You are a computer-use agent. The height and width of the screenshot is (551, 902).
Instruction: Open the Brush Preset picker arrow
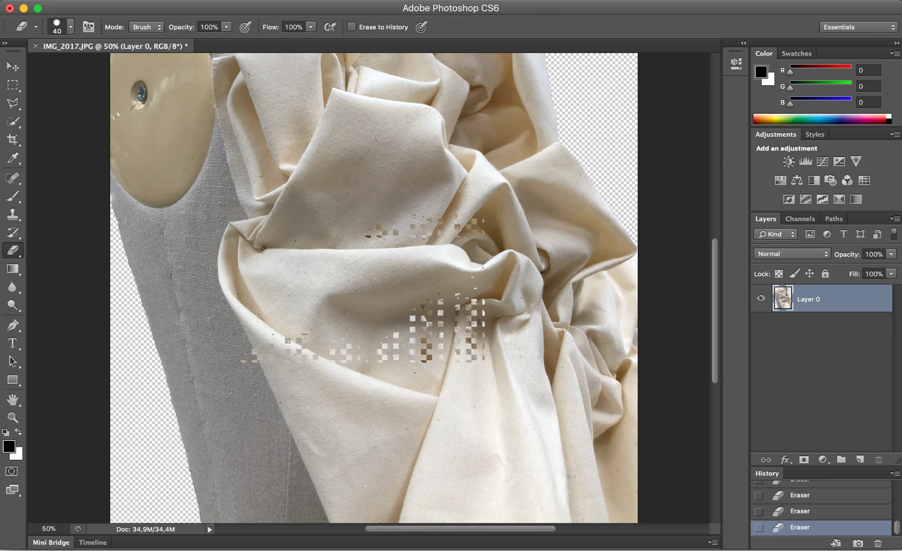pos(71,27)
